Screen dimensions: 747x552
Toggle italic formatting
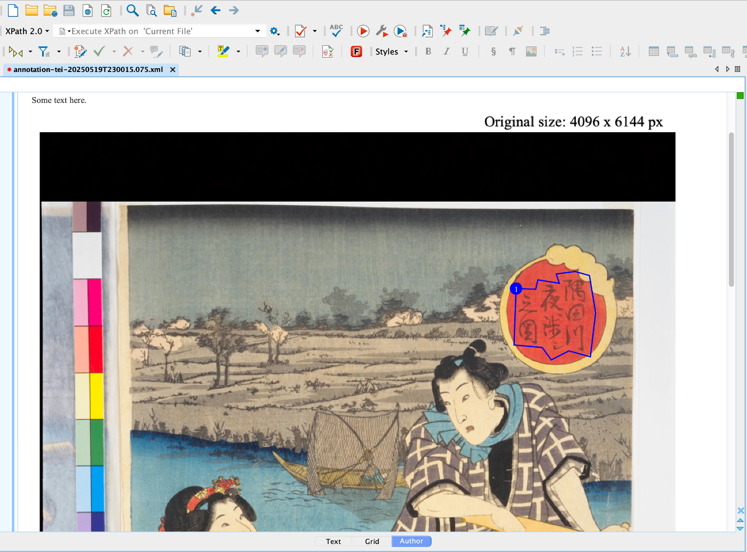pyautogui.click(x=447, y=51)
